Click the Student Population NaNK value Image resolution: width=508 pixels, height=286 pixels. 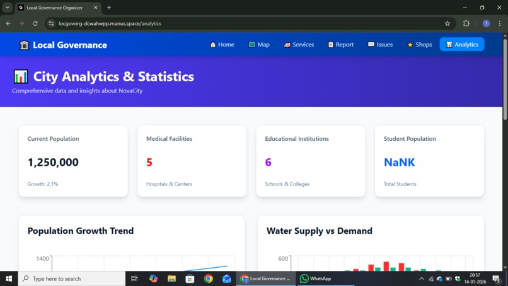coord(399,162)
